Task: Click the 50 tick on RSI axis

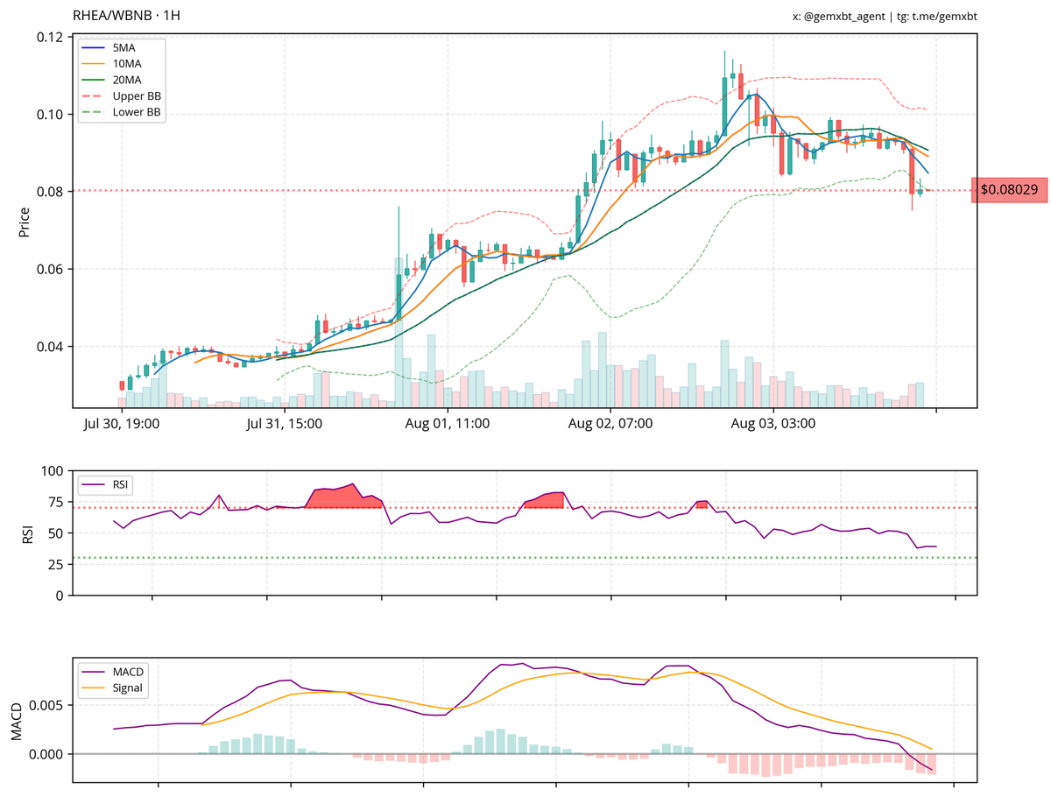Action: point(55,533)
